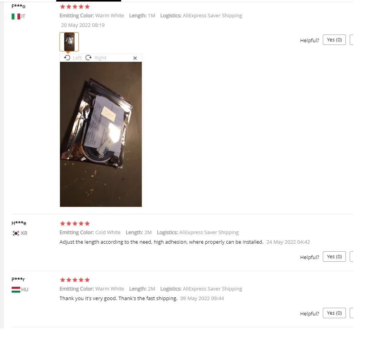Click the reviewer name H***e

click(19, 223)
